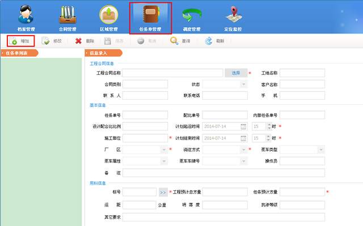Click >> button next to 标号 field
363x226 pixels.
click(x=163, y=192)
